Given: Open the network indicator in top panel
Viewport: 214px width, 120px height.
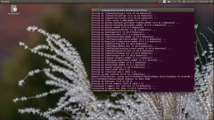Looking at the screenshot, I should 160,2.
